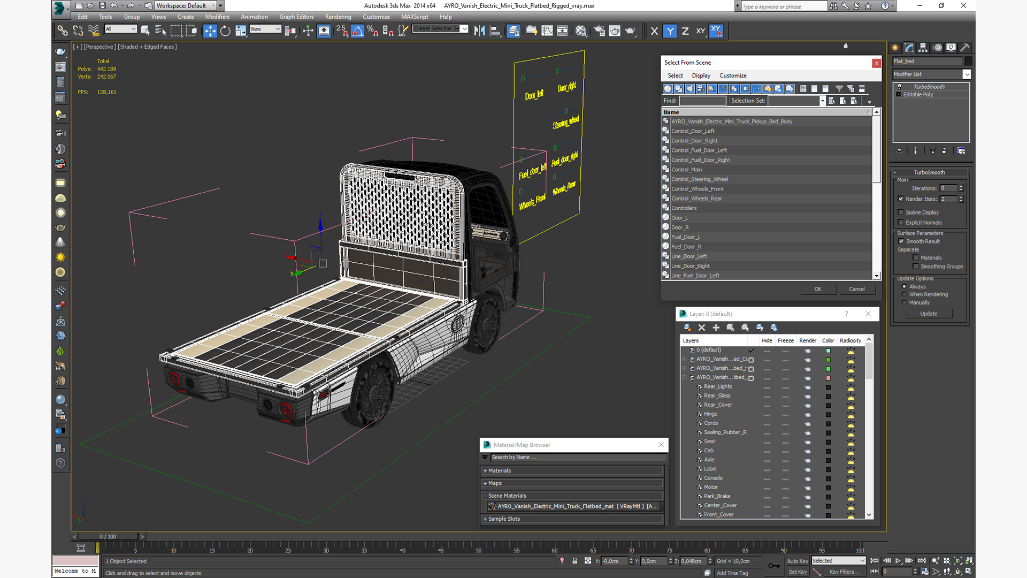Image resolution: width=1027 pixels, height=578 pixels.
Task: Open Display menu in Select From Scene
Action: click(x=701, y=75)
